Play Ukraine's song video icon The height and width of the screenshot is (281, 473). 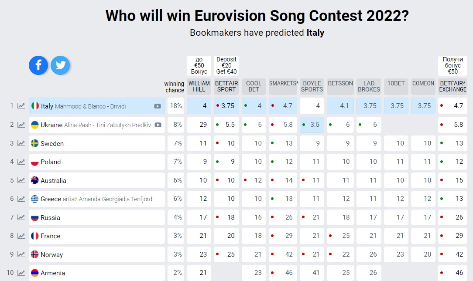coord(158,125)
